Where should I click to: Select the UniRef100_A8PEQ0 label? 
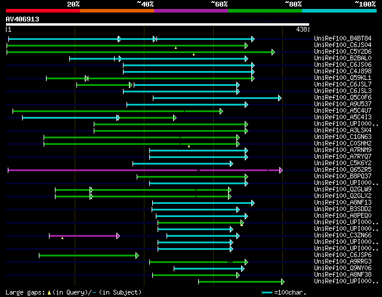point(343,216)
